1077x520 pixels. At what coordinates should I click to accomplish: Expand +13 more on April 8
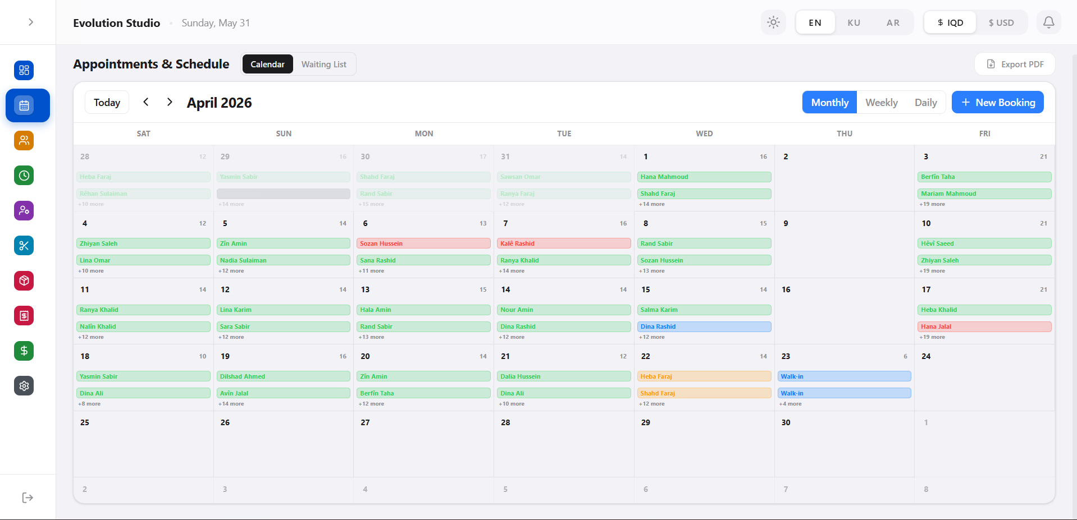coord(651,271)
